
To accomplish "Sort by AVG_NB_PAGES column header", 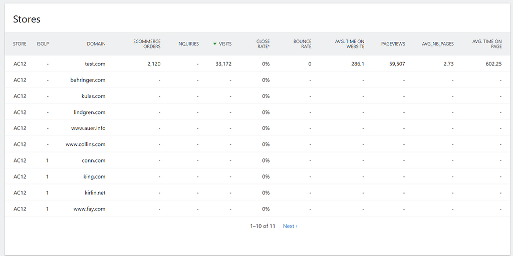I will [x=438, y=44].
